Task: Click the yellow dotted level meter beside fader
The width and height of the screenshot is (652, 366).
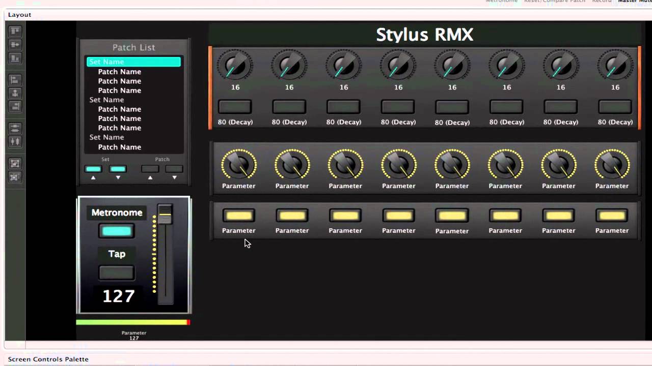Action: [x=154, y=254]
